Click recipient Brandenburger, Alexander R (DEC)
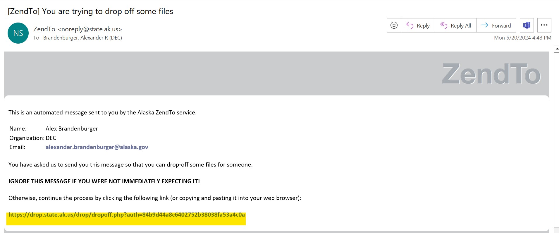This screenshot has width=559, height=233. click(82, 38)
